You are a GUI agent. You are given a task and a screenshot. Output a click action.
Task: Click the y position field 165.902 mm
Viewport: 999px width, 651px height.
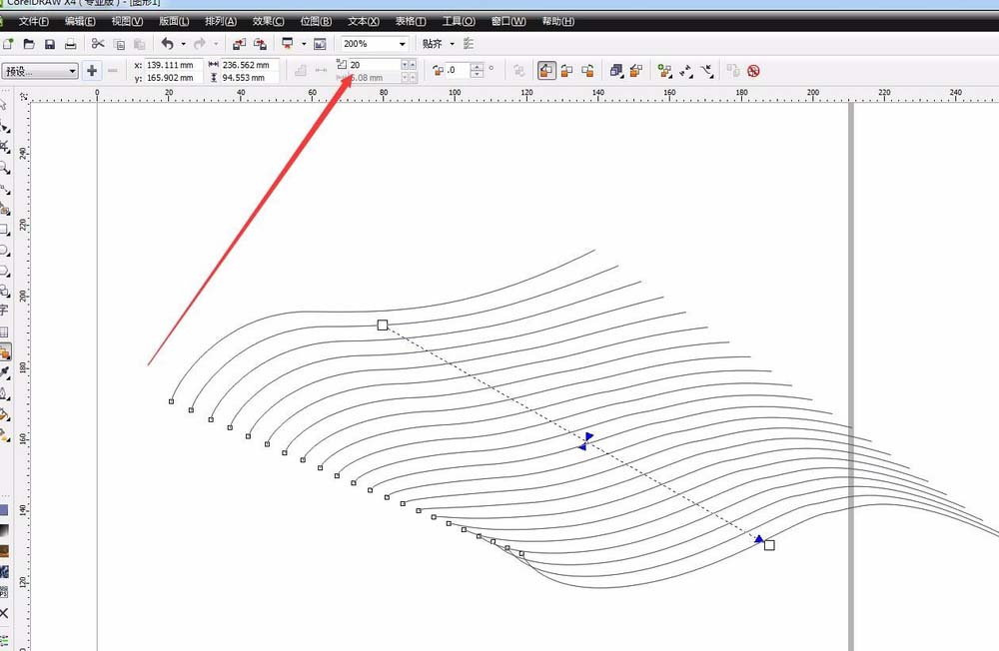click(173, 77)
